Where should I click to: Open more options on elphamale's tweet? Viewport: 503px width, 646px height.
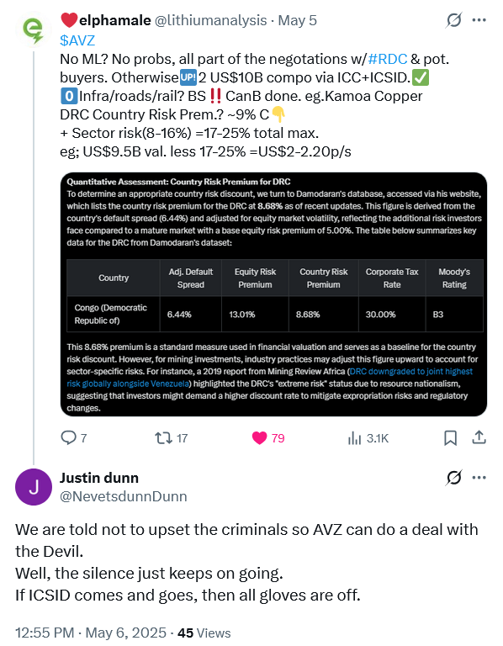479,20
